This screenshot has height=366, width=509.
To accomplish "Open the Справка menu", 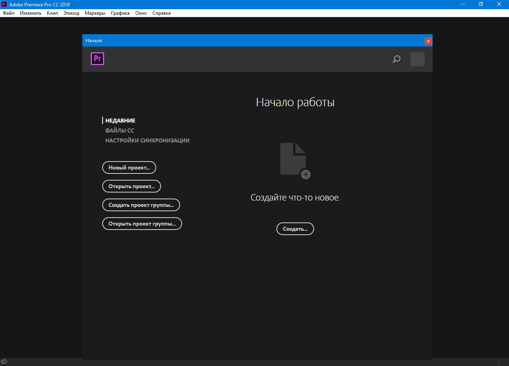I will coord(161,13).
